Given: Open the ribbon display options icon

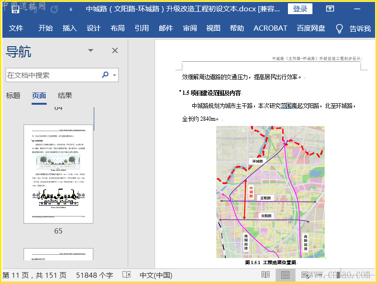Looking at the screenshot, I should click(330, 9).
